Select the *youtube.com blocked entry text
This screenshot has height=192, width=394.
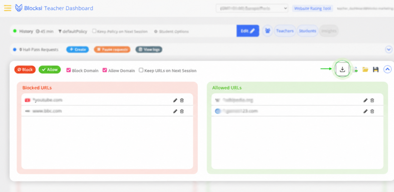click(x=47, y=100)
